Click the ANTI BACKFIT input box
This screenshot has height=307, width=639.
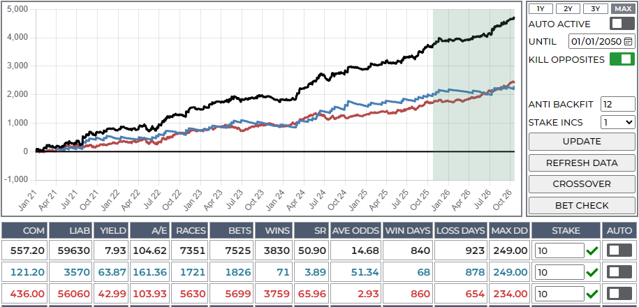tap(618, 104)
